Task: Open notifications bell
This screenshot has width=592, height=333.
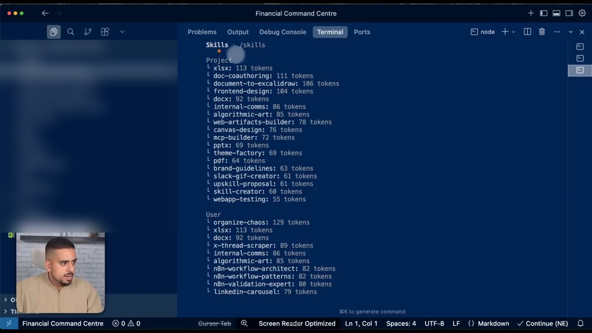Action: [580, 323]
